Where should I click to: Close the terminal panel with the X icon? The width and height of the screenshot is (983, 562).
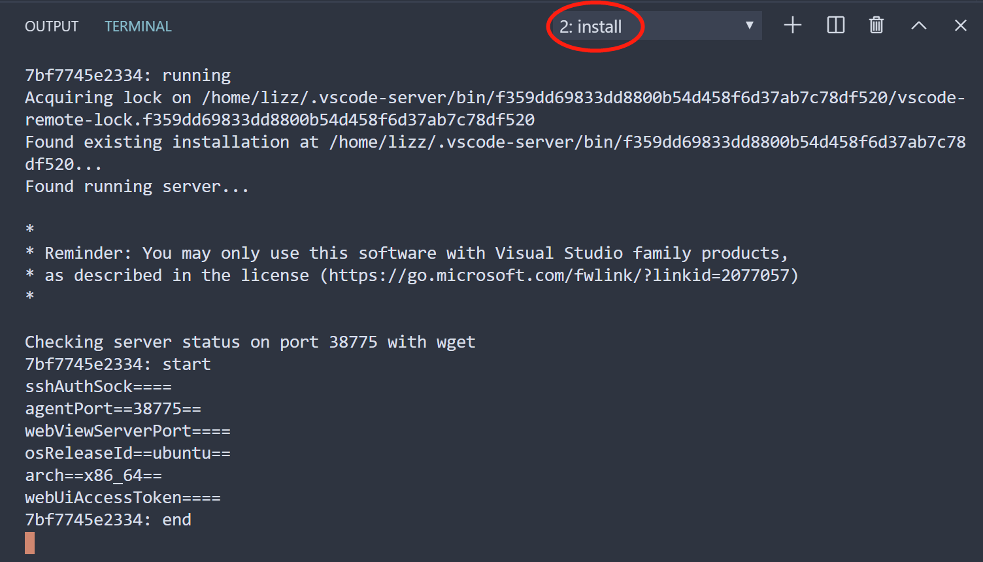(960, 25)
